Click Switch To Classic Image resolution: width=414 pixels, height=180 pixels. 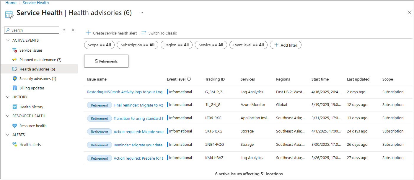point(159,33)
